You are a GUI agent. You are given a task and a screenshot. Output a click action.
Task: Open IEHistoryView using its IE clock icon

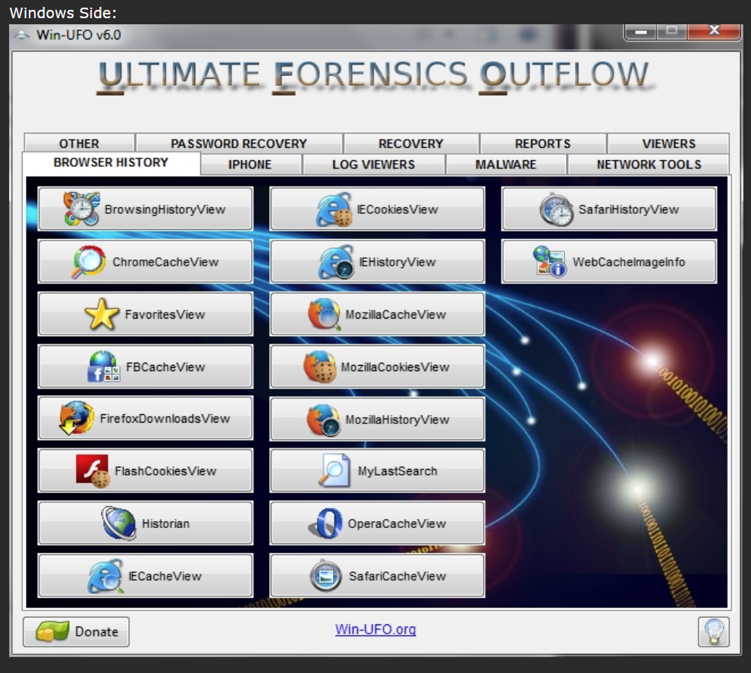click(x=336, y=262)
